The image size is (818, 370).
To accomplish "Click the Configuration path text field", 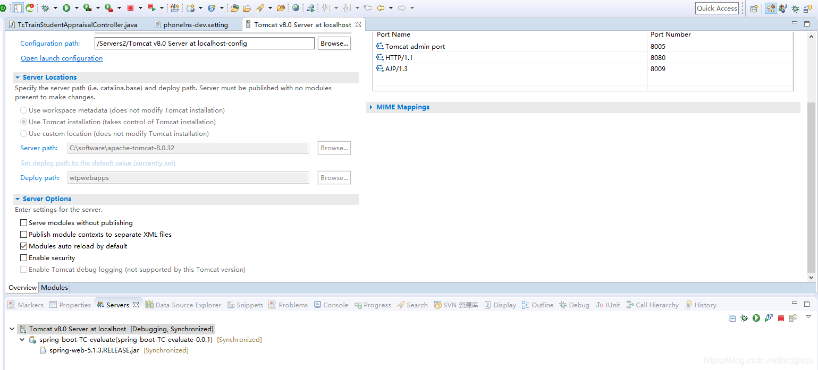I will coord(204,44).
